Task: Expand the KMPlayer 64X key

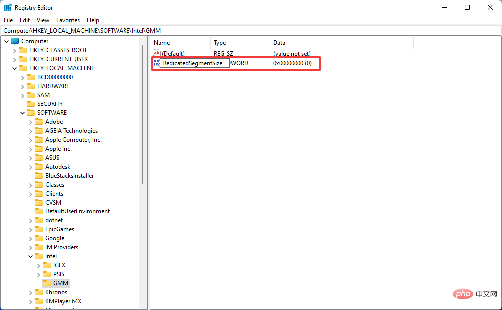Action: pos(30,302)
